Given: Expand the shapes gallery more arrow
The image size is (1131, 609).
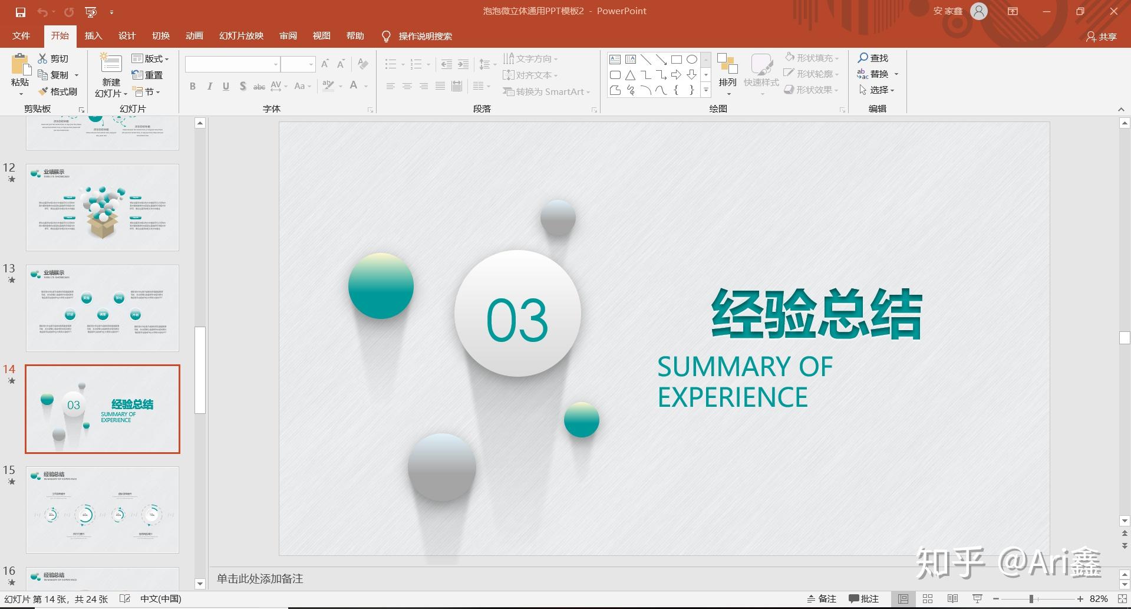Looking at the screenshot, I should (x=705, y=90).
